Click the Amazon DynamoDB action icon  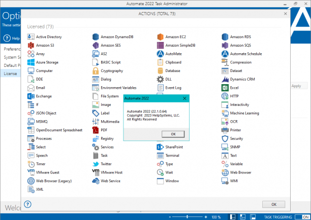(96, 37)
